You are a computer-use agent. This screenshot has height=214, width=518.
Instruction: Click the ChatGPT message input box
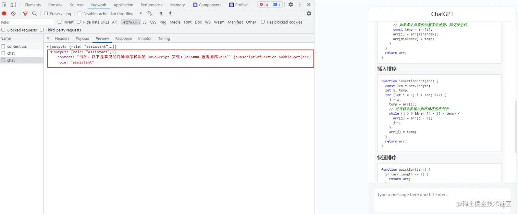(x=442, y=200)
